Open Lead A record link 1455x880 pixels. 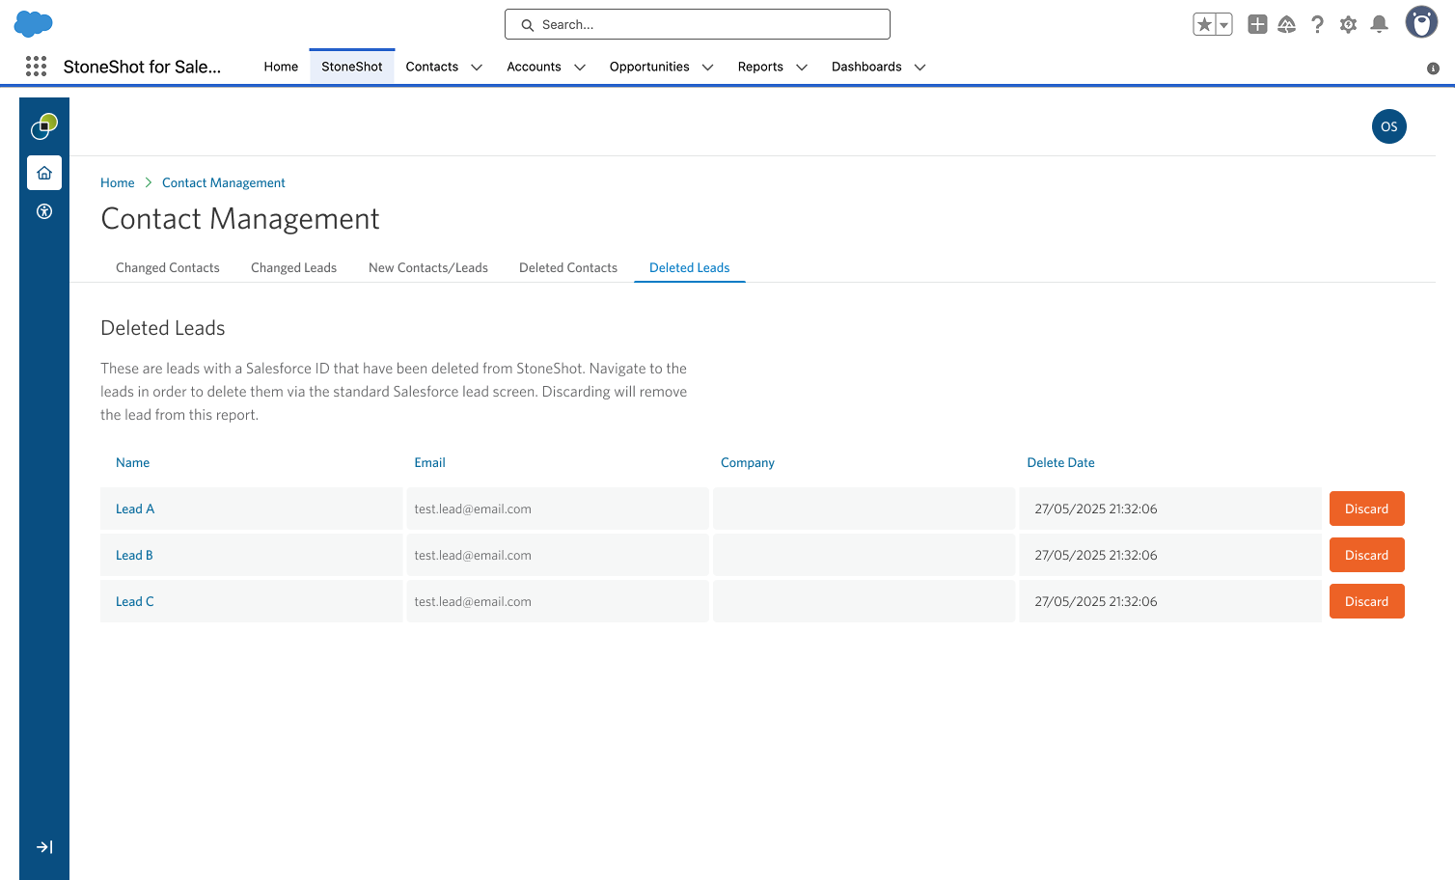pyautogui.click(x=135, y=509)
